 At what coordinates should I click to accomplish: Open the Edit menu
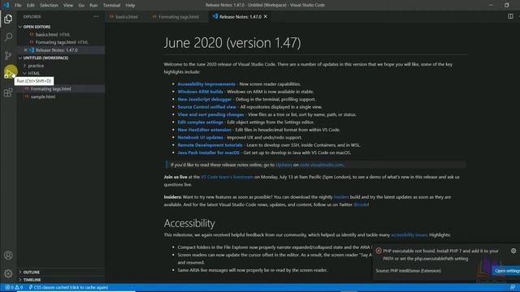[x=31, y=6]
